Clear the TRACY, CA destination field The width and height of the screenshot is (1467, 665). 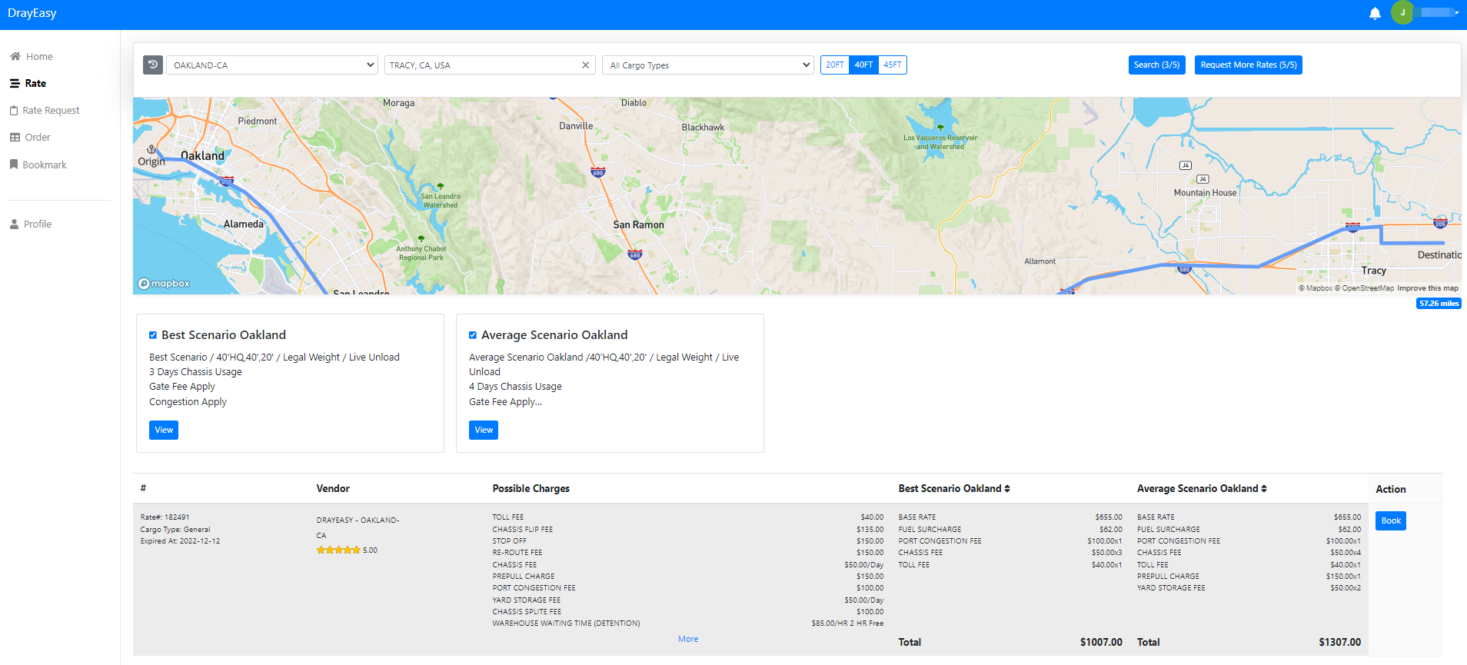coord(585,65)
